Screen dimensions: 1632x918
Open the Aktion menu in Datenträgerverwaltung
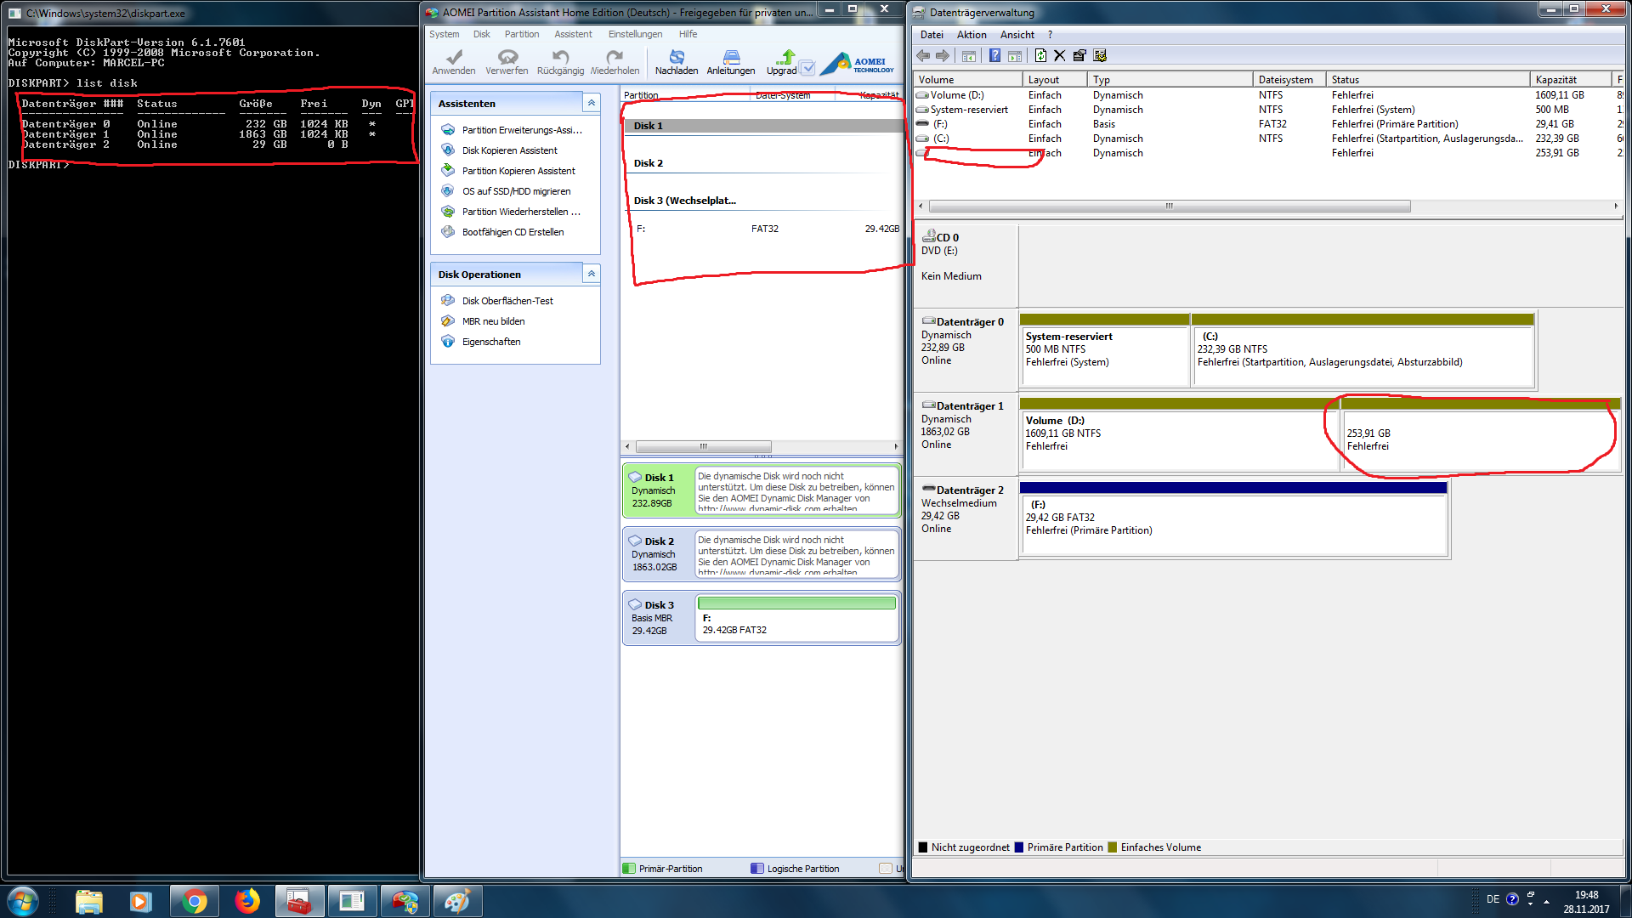click(x=971, y=35)
